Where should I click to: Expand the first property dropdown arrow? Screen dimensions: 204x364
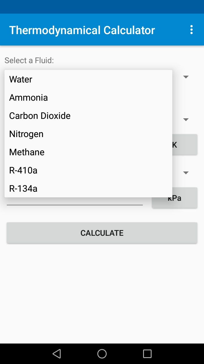pyautogui.click(x=186, y=119)
